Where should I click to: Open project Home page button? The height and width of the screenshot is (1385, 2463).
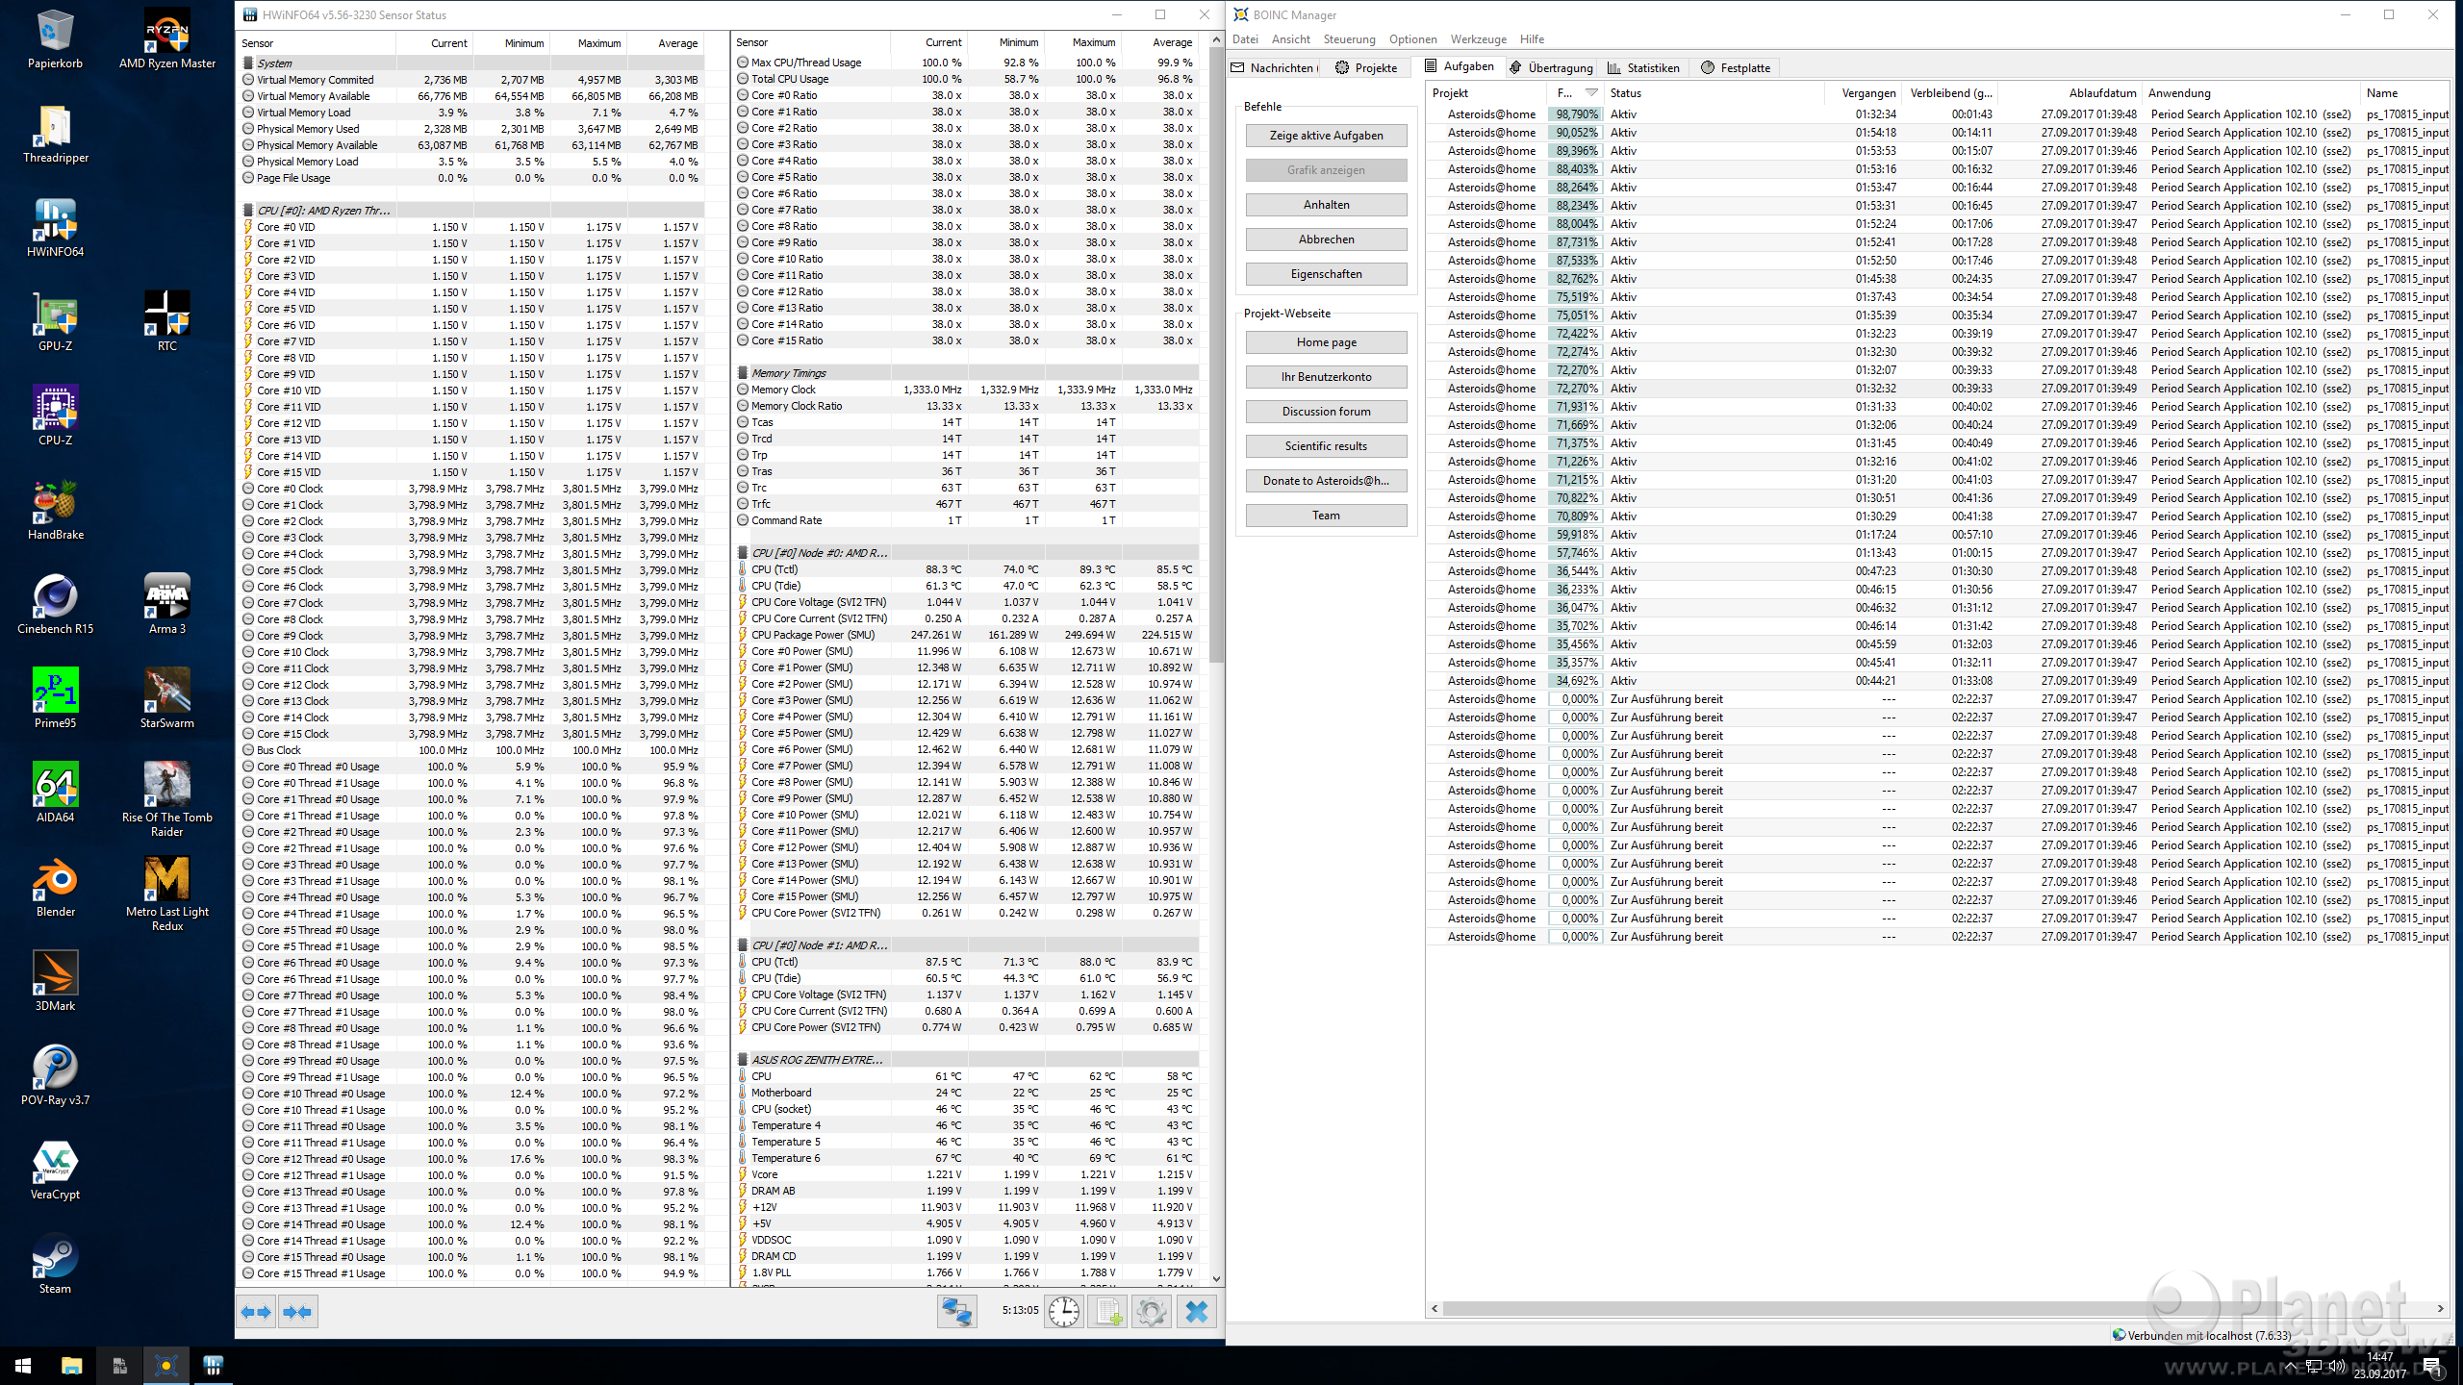point(1326,342)
